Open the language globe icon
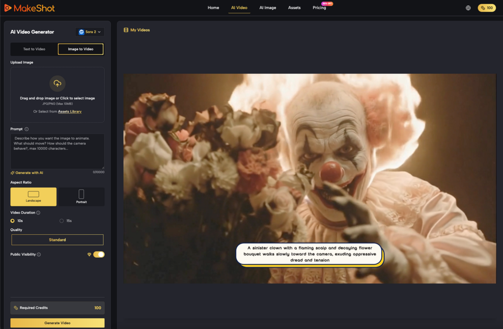 coord(468,8)
